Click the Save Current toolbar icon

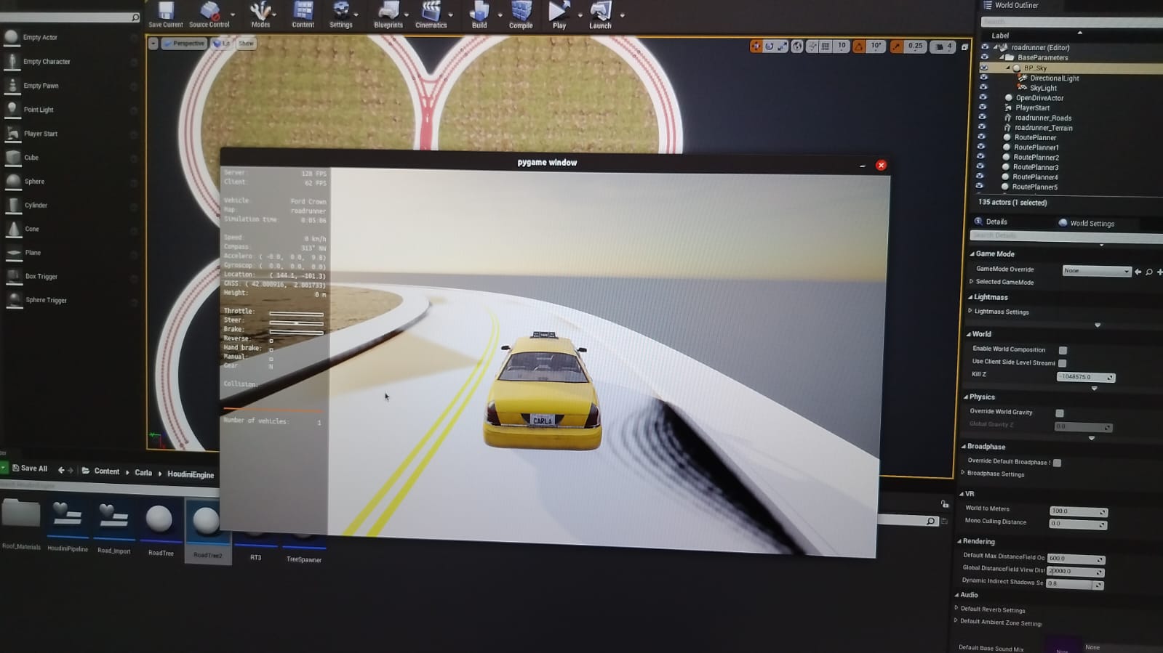(x=165, y=15)
